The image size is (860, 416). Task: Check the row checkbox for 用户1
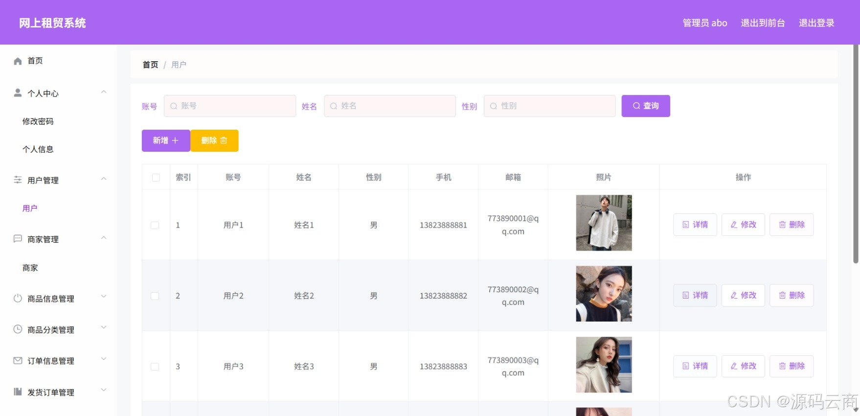coord(155,225)
